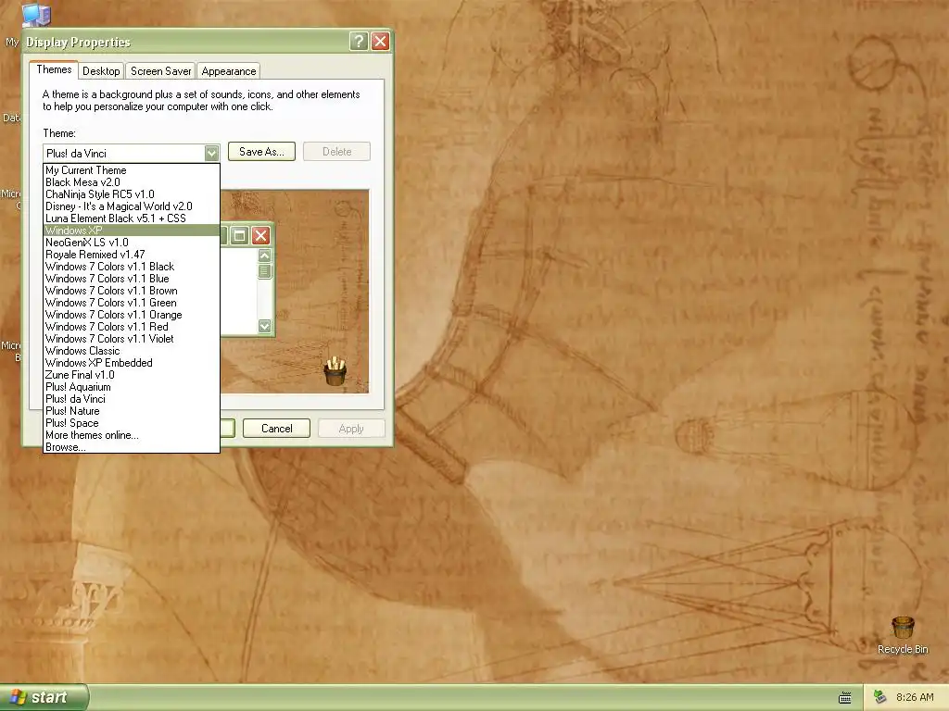949x711 pixels.
Task: Select NeoGeniX LS v1.0 theme
Action: [132, 243]
